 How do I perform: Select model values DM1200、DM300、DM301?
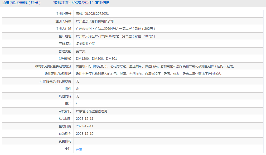[x=96, y=59]
